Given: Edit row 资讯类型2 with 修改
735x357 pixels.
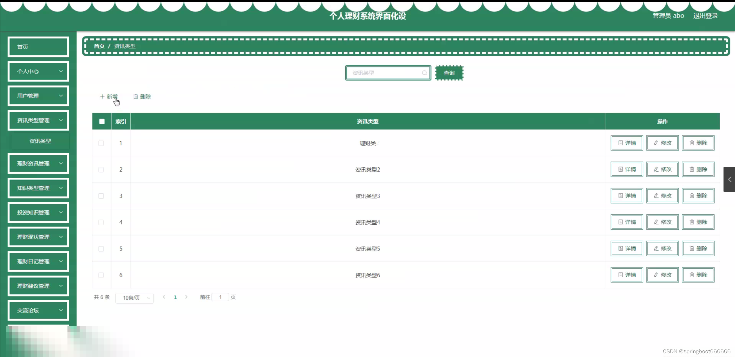Looking at the screenshot, I should (662, 169).
